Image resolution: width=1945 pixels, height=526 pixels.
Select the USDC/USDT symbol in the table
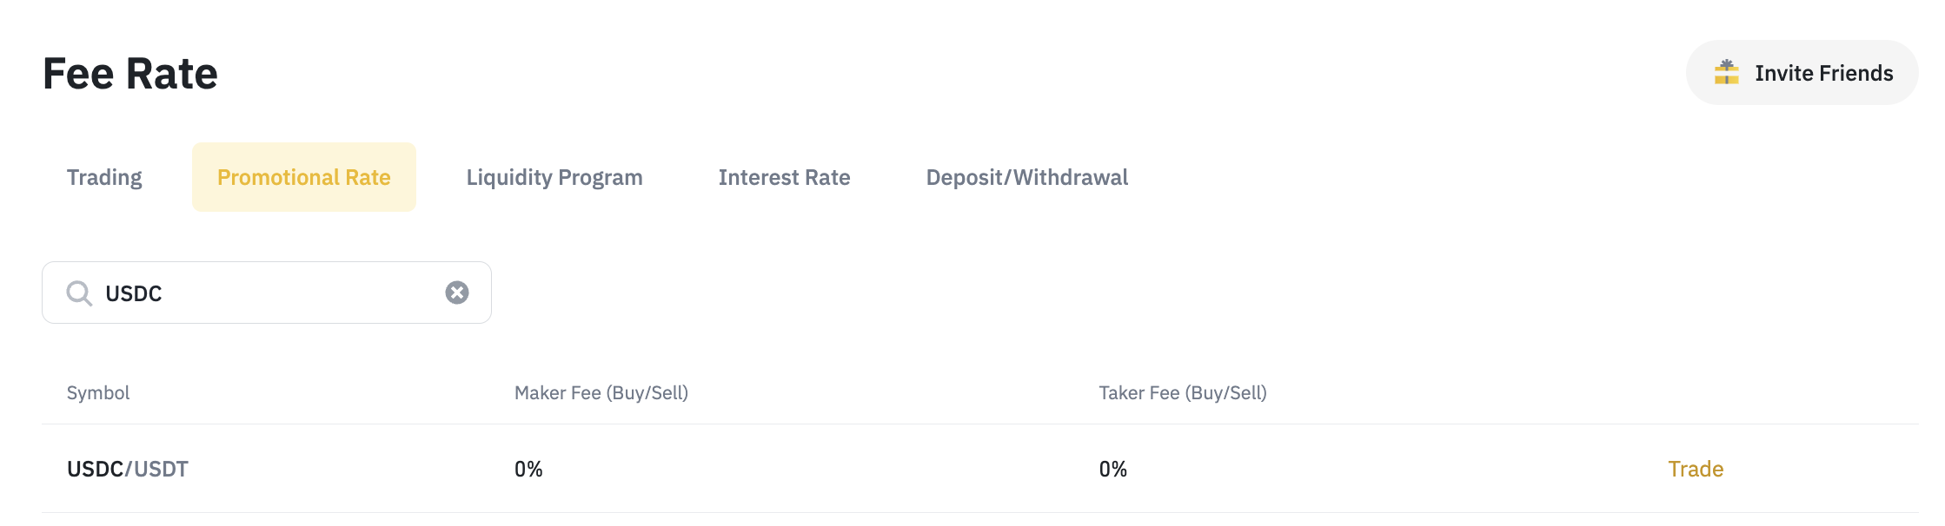pos(127,469)
